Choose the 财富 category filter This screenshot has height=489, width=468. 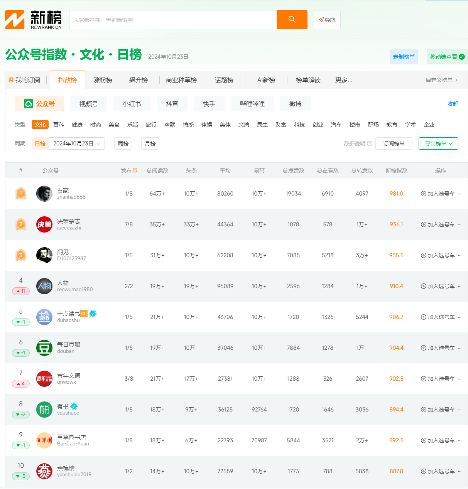coord(281,125)
